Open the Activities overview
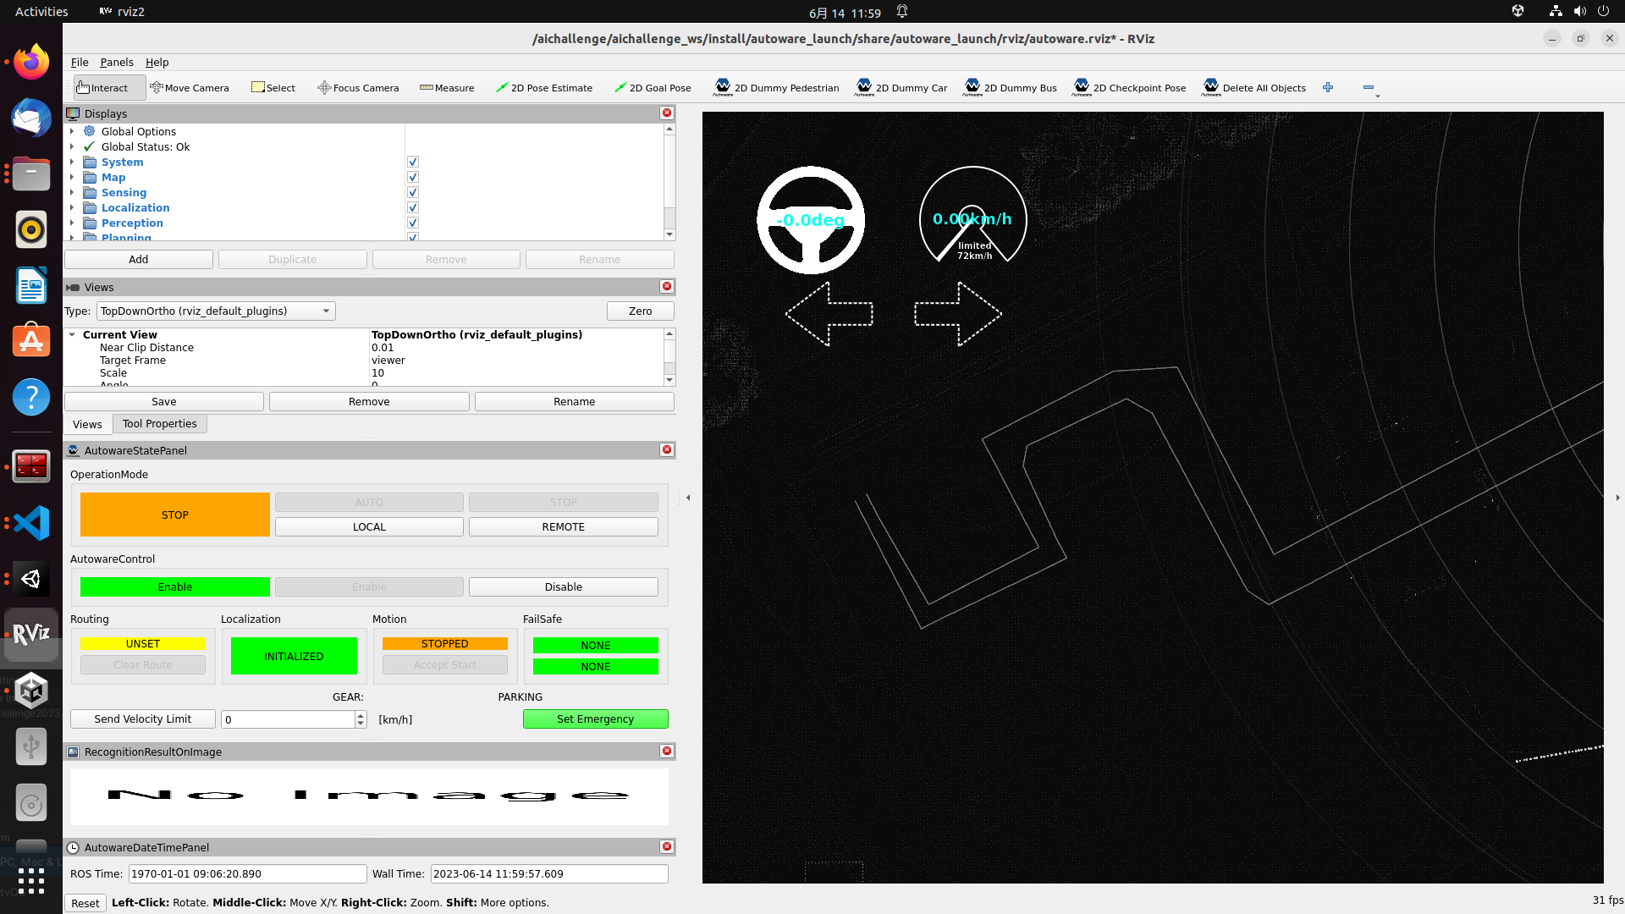1625x914 pixels. pos(41,12)
